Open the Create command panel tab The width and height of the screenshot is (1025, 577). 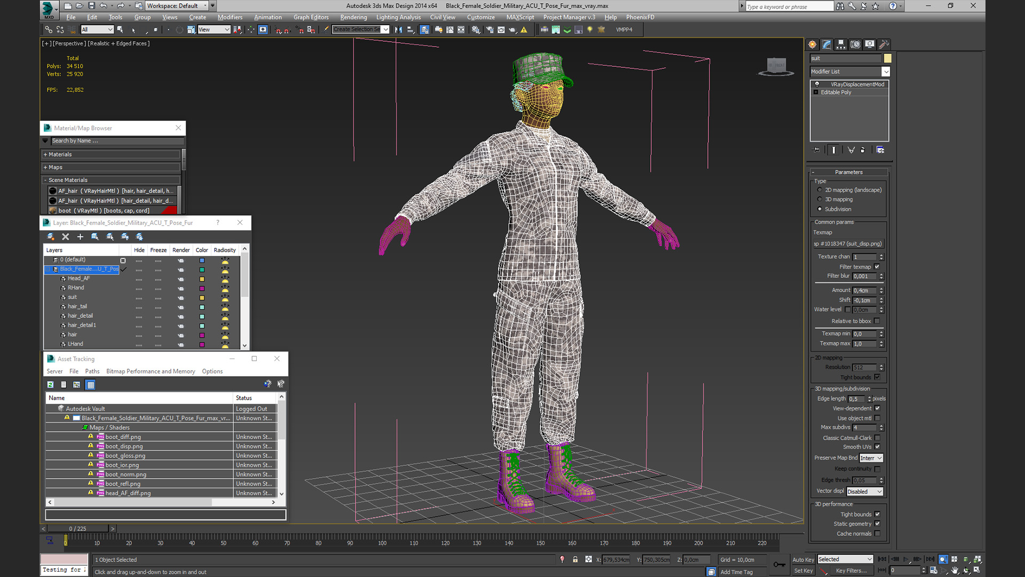tap(813, 44)
